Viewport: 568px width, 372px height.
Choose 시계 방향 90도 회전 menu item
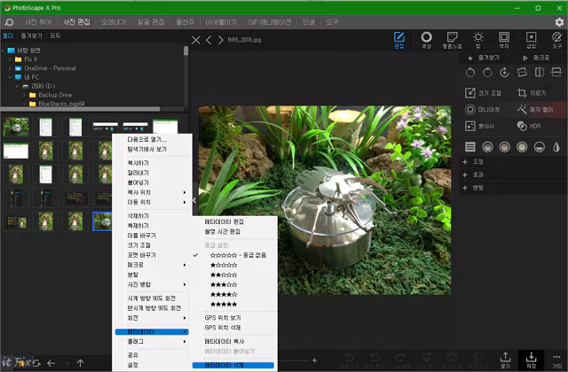152,298
